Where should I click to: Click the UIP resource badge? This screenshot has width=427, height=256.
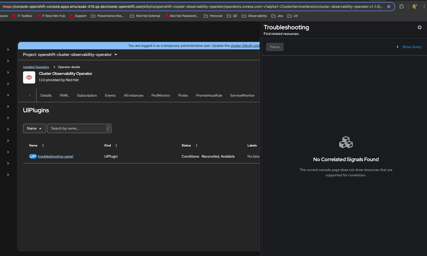coord(33,156)
